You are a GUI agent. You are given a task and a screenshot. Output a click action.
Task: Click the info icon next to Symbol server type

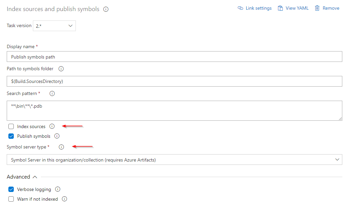(61, 147)
